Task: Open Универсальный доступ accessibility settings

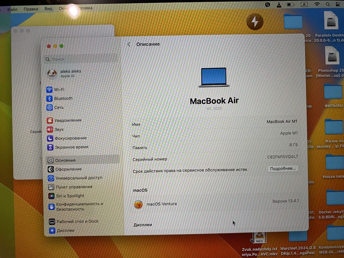Action: [75, 178]
